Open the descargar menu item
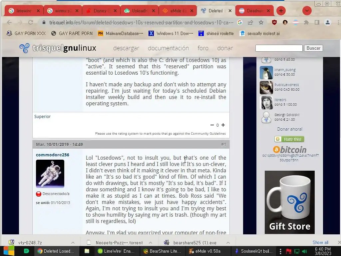 126,48
